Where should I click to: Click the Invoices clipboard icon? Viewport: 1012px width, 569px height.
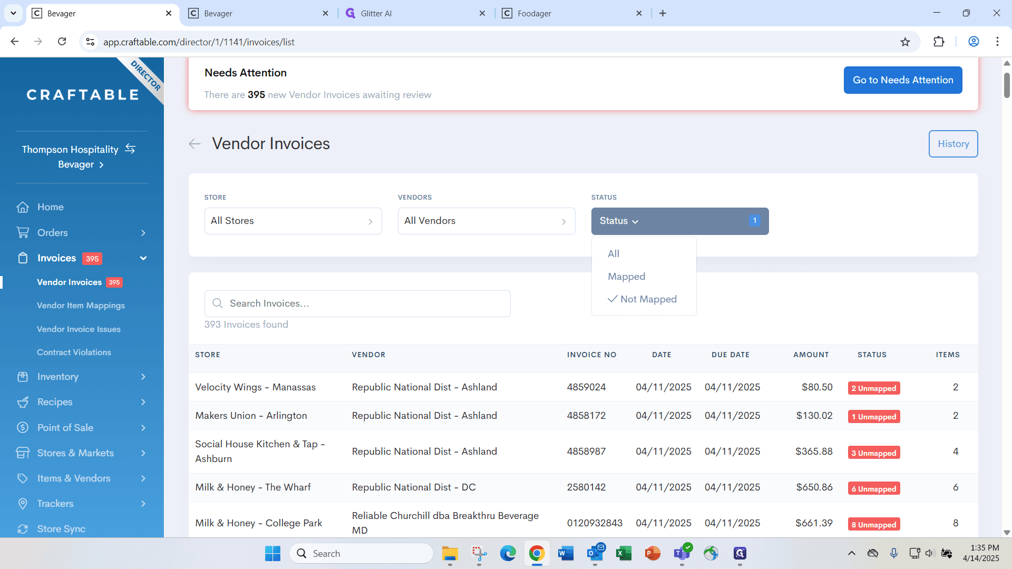coord(23,258)
